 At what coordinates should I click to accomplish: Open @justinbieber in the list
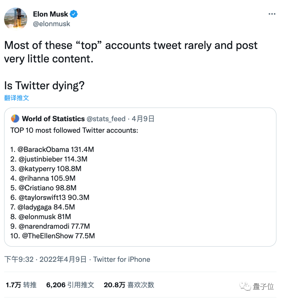pos(40,159)
